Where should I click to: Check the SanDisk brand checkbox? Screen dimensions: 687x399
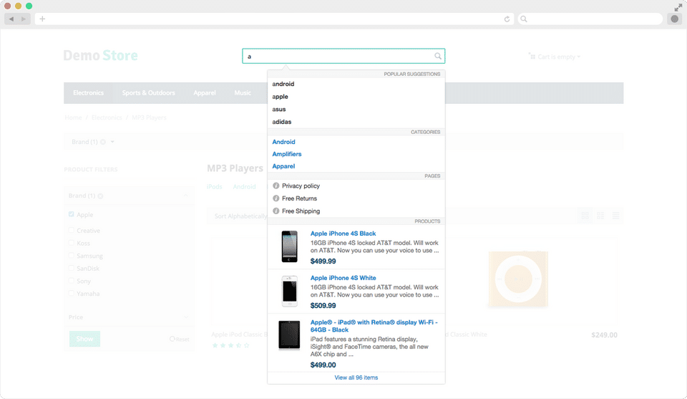point(71,268)
